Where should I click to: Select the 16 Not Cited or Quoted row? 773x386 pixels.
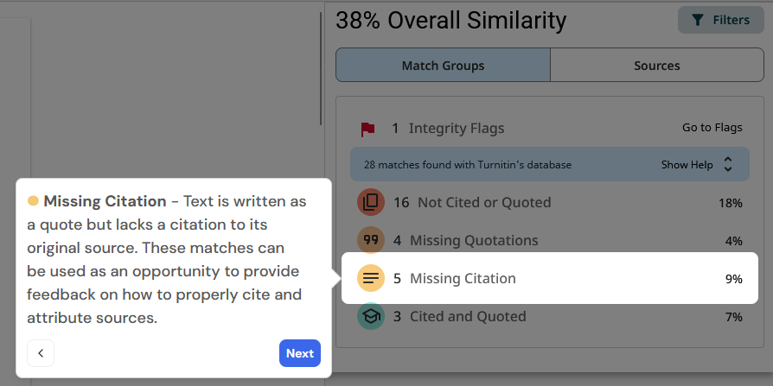click(483, 203)
